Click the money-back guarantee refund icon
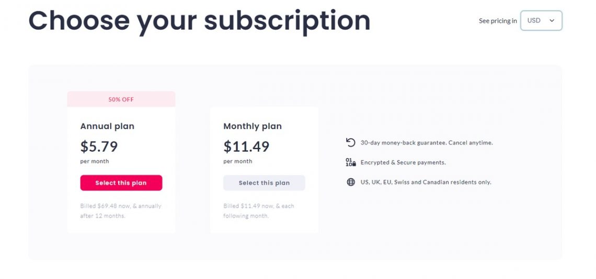 tap(350, 142)
